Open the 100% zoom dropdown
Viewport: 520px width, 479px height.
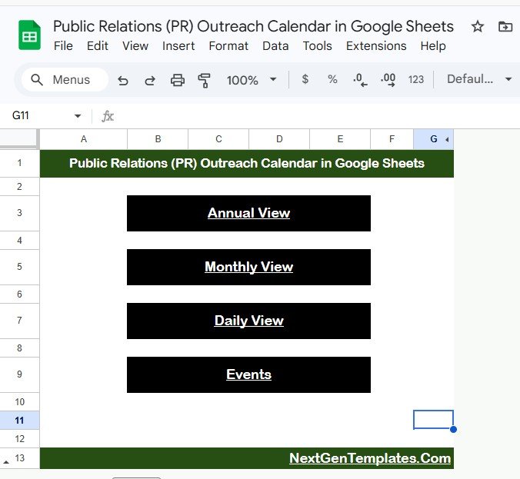point(252,79)
